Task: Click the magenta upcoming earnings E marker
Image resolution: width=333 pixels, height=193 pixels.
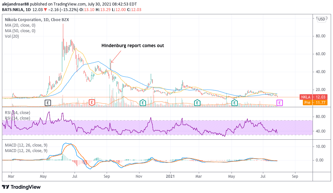Action: (x=279, y=103)
